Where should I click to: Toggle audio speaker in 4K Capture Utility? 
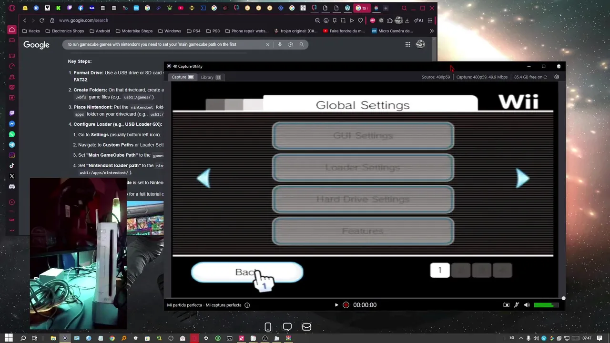tap(527, 305)
